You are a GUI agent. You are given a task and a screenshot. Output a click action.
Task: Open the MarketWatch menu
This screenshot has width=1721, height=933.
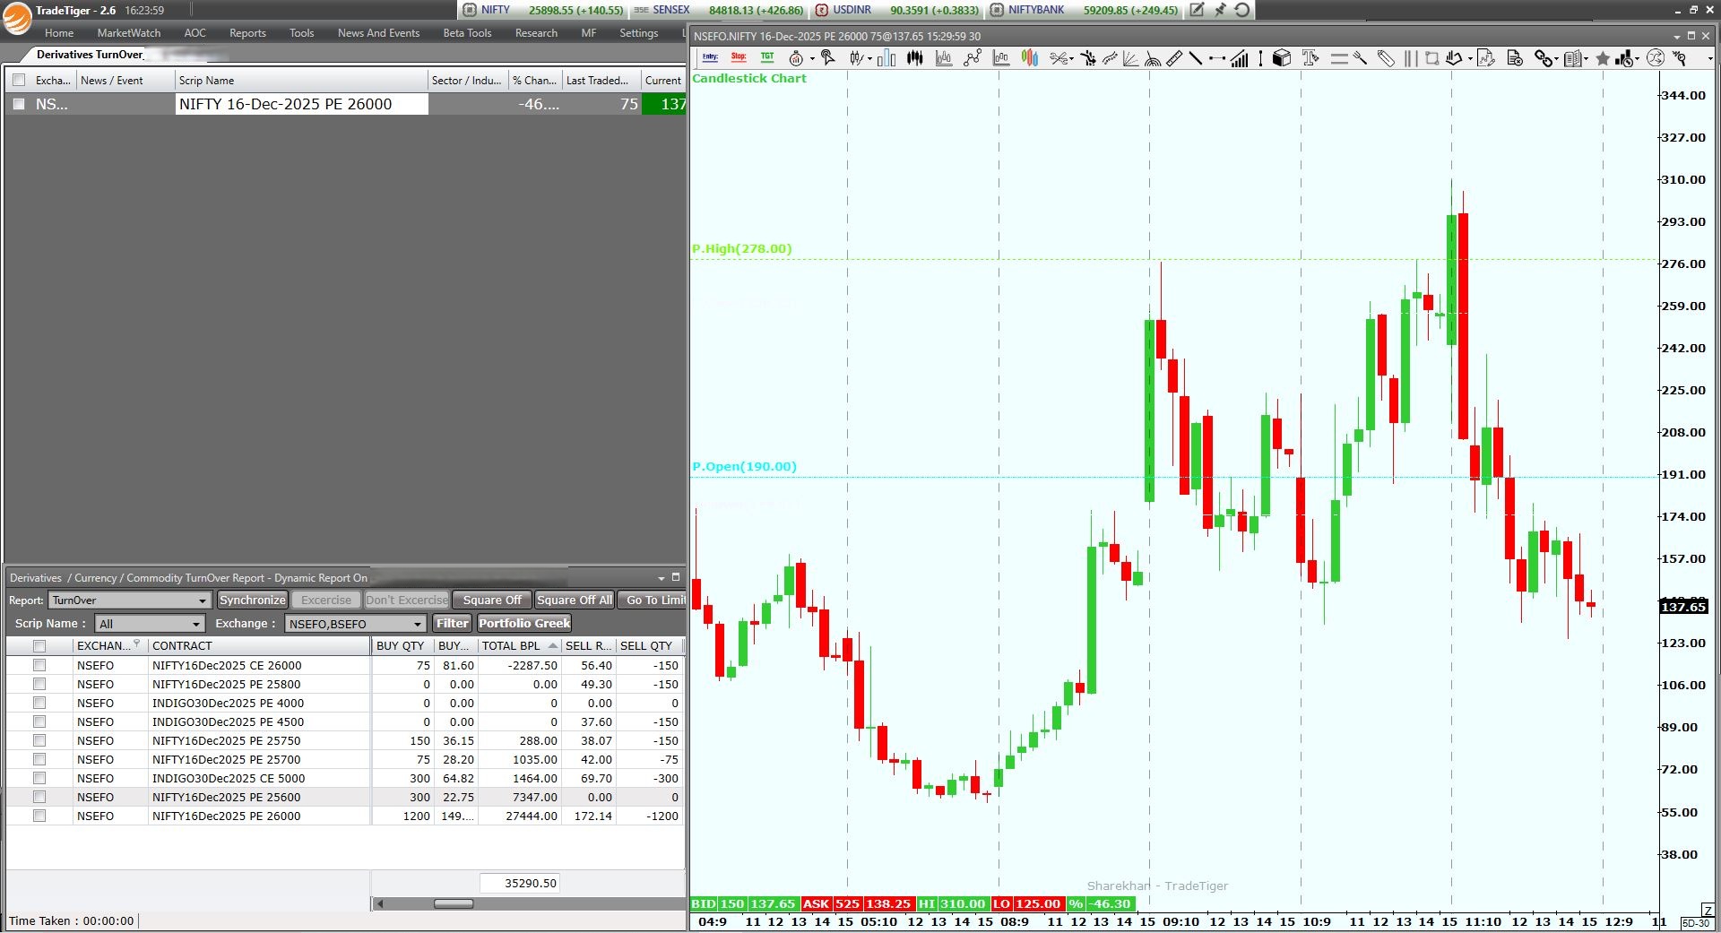129,33
